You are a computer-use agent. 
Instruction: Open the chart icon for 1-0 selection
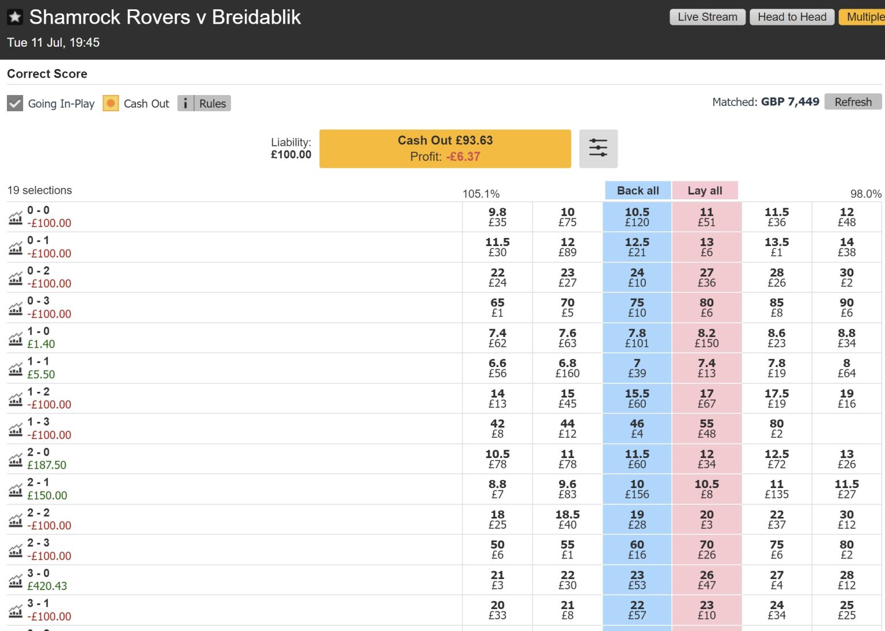(15, 338)
